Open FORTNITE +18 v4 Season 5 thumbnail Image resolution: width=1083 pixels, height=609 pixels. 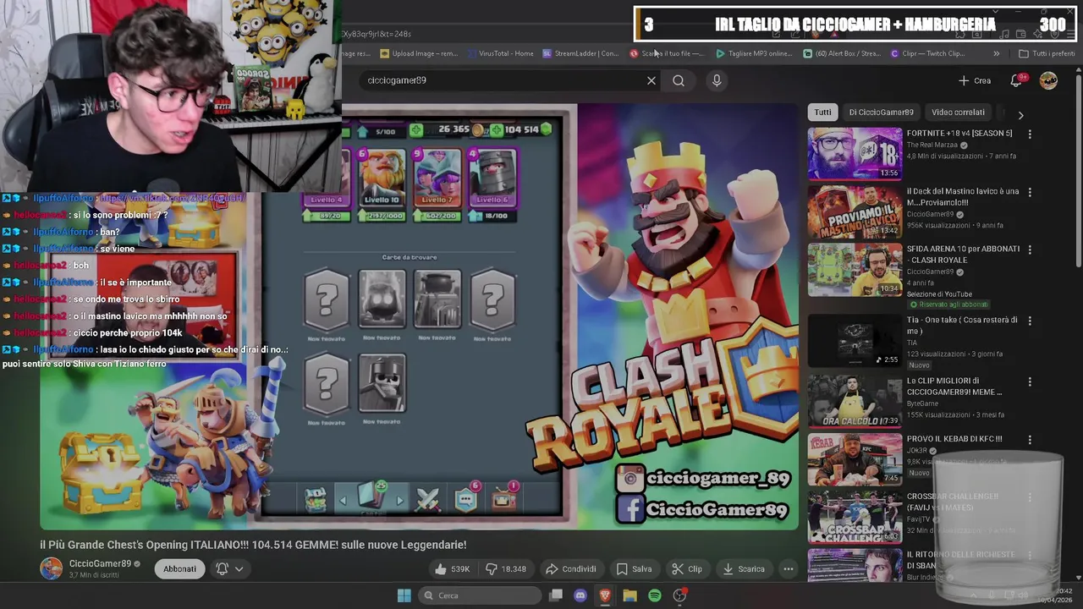click(x=855, y=154)
